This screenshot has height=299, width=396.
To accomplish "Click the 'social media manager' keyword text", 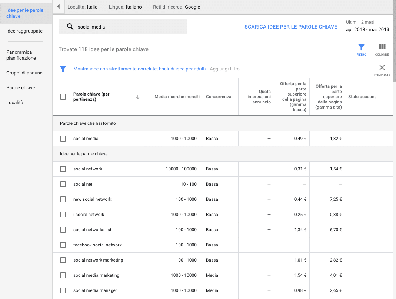I will 95,290.
